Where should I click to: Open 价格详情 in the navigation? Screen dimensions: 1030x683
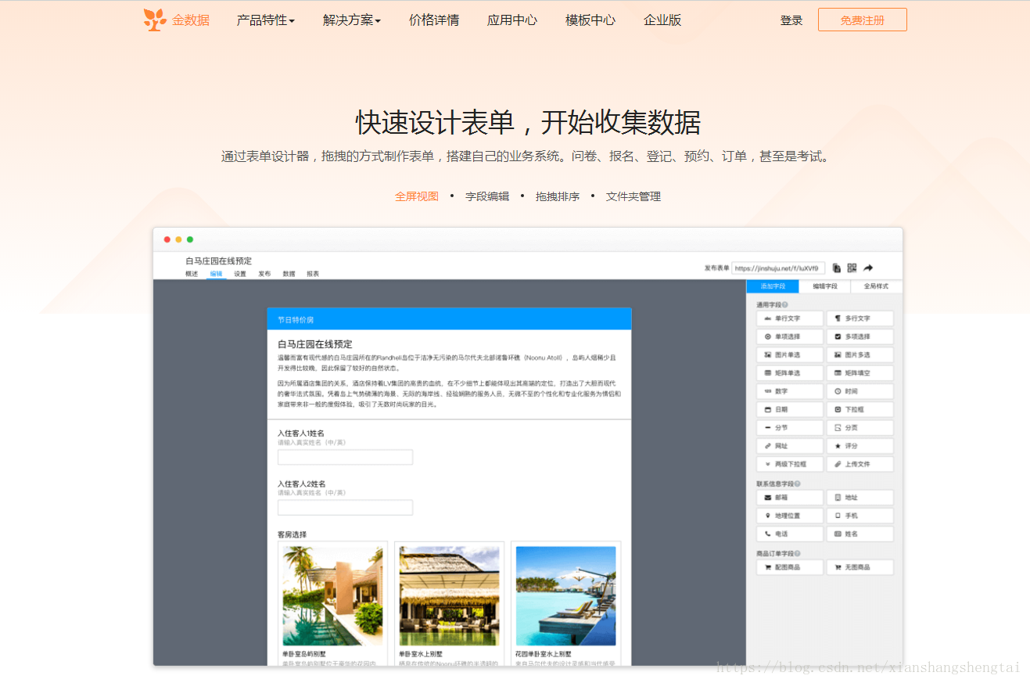[434, 20]
